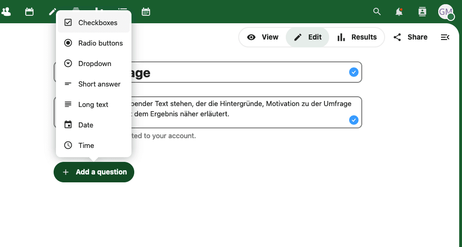The height and width of the screenshot is (247, 462).
Task: Toggle the sidebar with the menu icon
Action: 445,37
